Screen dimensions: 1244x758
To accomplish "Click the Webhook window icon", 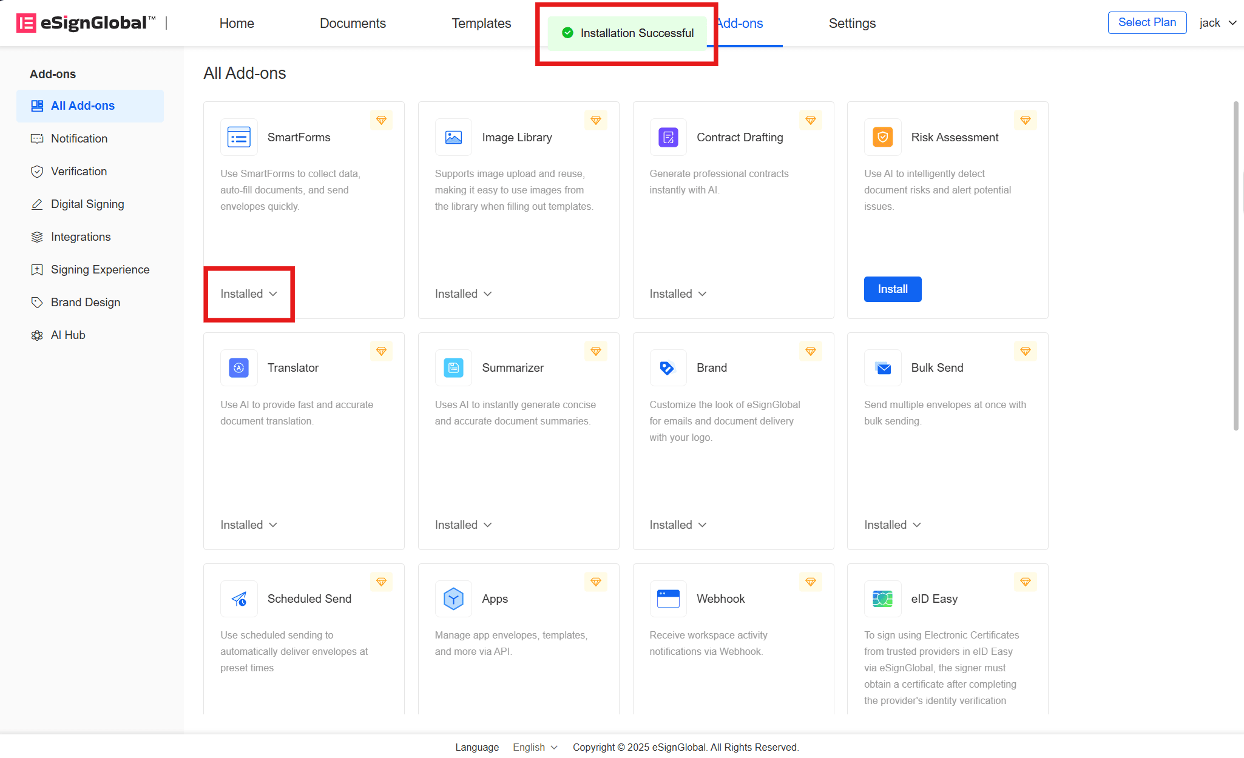I will pyautogui.click(x=668, y=599).
